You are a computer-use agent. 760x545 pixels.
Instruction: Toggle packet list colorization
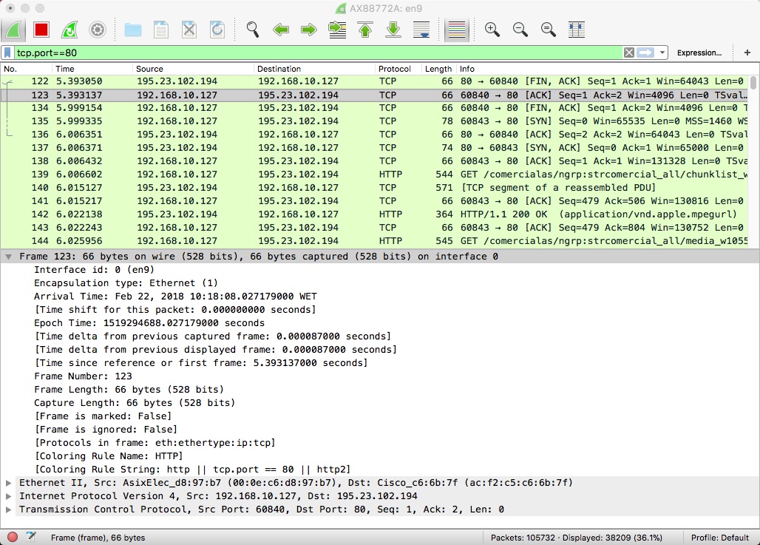pos(456,30)
